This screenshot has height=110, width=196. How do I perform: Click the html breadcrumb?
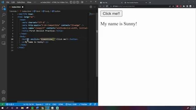tap(38, 11)
